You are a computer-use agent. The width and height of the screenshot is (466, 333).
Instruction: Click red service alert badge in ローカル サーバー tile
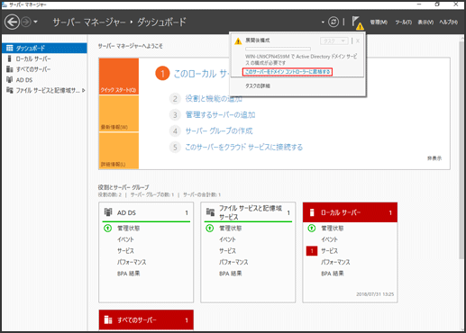pos(312,251)
